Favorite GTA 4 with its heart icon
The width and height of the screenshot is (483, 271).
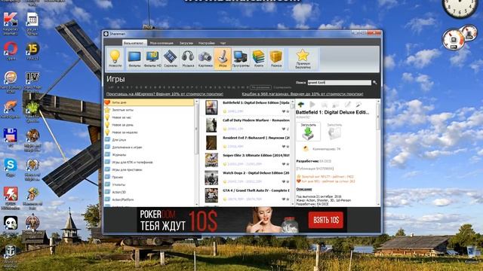284,199
